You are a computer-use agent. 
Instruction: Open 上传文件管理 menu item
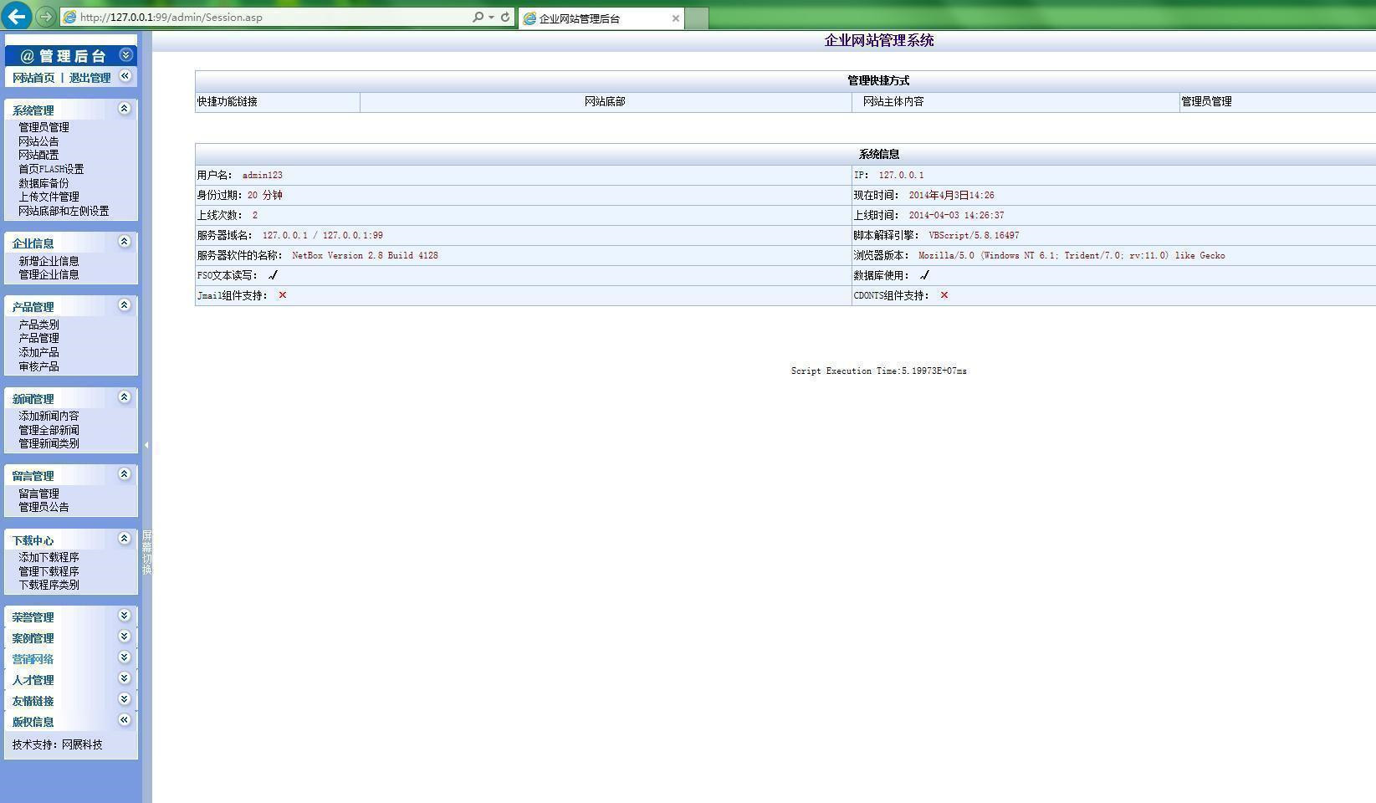pyautogui.click(x=49, y=197)
